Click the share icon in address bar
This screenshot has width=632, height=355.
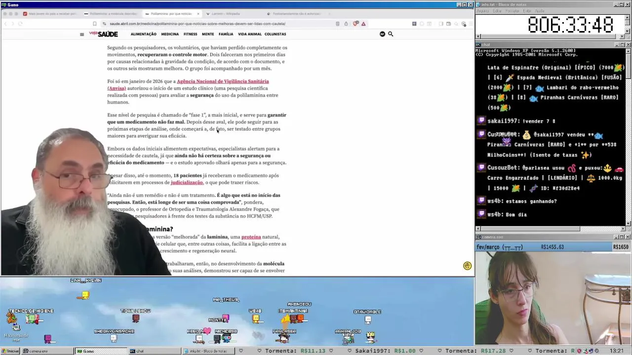pos(346,24)
